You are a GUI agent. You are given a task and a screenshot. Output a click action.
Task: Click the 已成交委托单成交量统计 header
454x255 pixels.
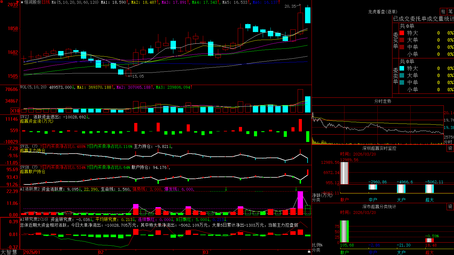click(x=423, y=19)
